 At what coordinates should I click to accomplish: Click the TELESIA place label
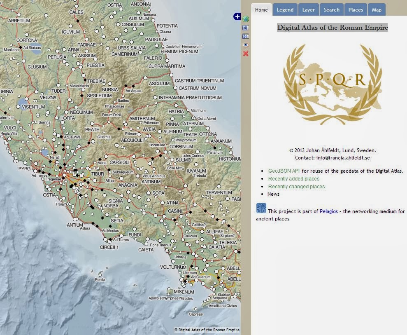pyautogui.click(x=228, y=242)
